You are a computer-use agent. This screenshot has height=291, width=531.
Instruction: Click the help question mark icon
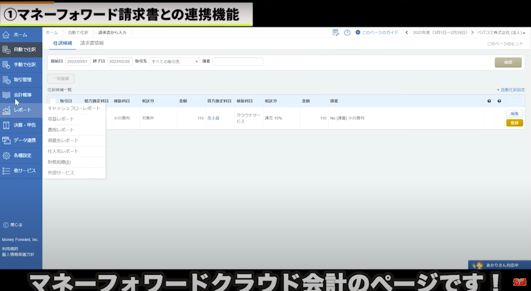point(347,33)
